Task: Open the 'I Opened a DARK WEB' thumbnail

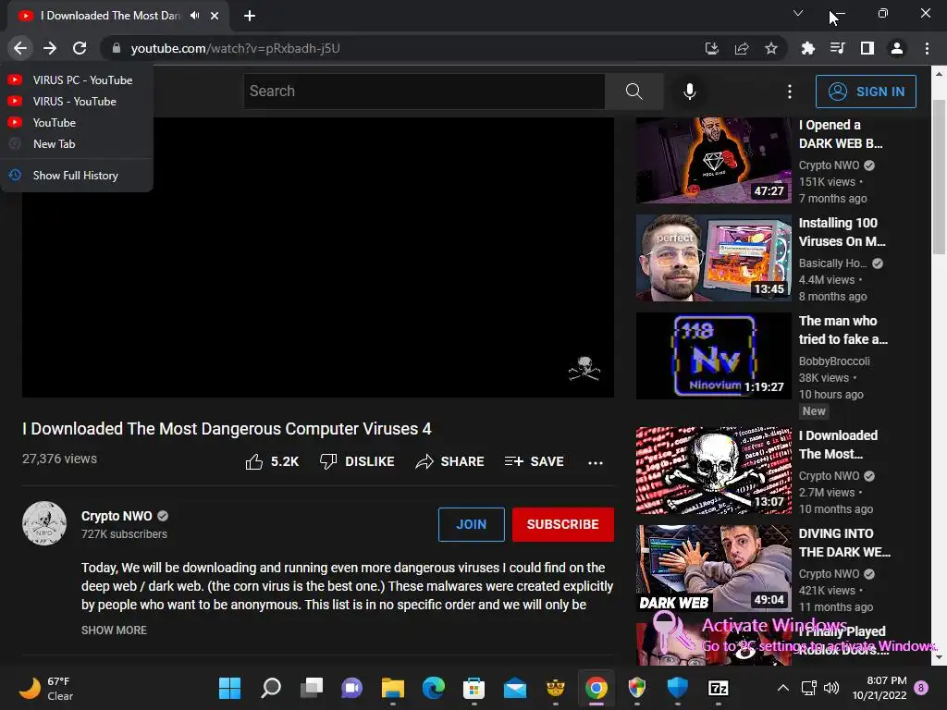Action: pyautogui.click(x=713, y=160)
